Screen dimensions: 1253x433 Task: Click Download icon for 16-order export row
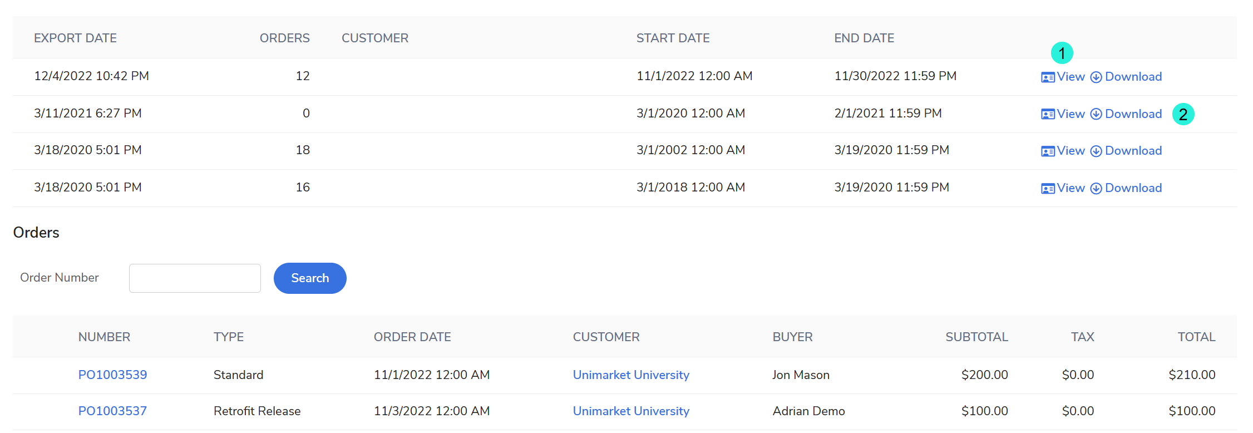click(1096, 189)
